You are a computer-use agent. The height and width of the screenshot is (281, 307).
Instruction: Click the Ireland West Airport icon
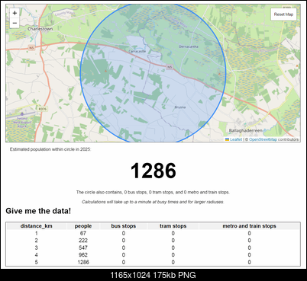coord(22,113)
